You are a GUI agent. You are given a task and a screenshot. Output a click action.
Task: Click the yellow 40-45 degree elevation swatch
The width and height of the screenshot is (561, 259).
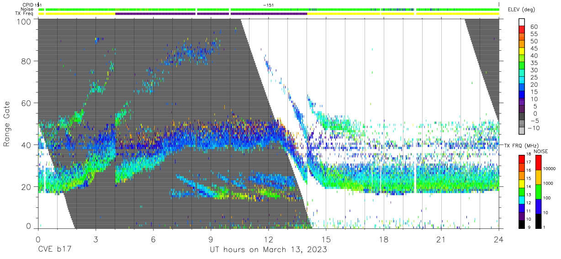tap(522, 52)
